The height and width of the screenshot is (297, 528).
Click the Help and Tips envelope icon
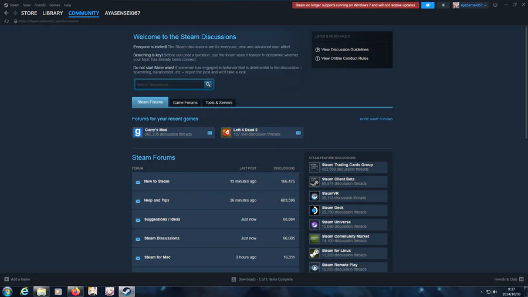(138, 201)
